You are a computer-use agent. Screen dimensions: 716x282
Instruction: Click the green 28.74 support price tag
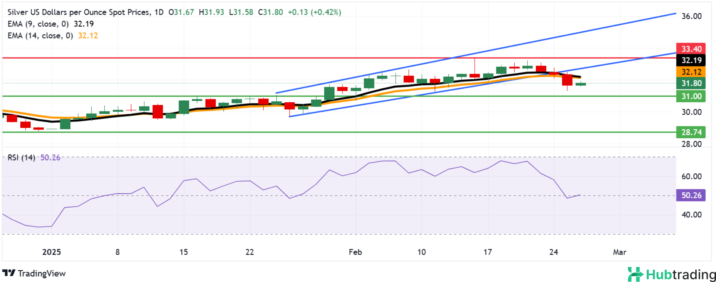(x=691, y=132)
